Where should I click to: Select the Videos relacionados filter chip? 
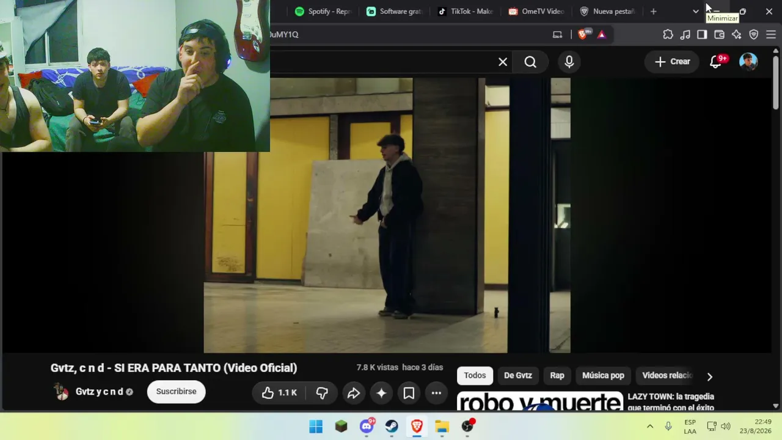[x=667, y=376]
